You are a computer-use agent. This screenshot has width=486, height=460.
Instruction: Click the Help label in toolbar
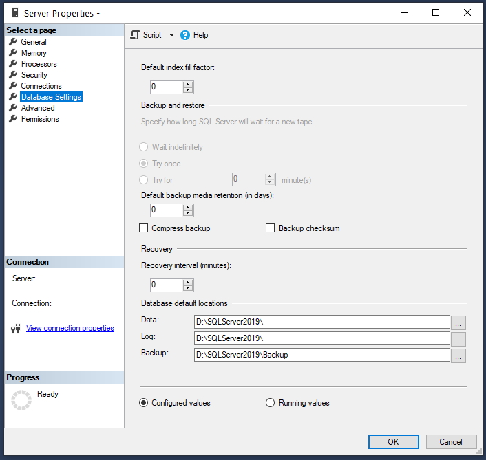pos(200,35)
